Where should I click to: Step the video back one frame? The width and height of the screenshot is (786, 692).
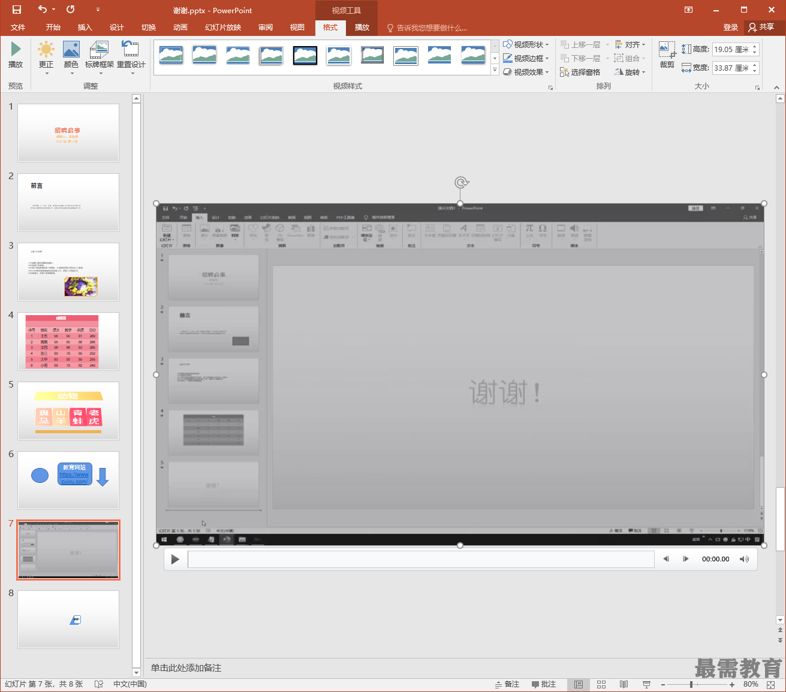point(665,559)
